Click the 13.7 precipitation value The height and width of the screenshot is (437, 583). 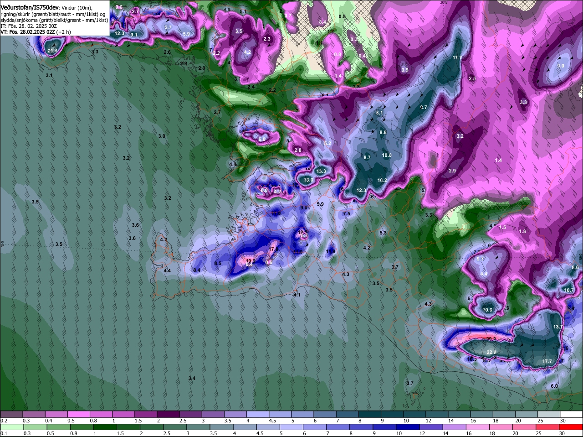(558, 327)
